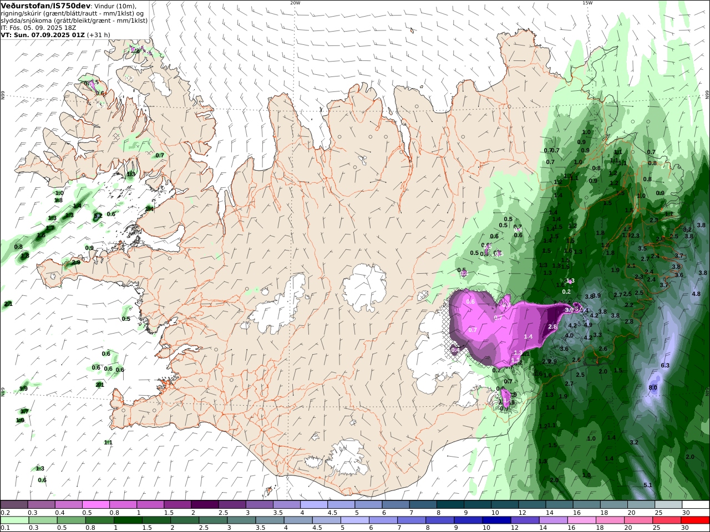Viewport: 710px width, 532px height.
Task: Choose the dark mauve 0.2 snow legend swatch
Action: (14, 505)
